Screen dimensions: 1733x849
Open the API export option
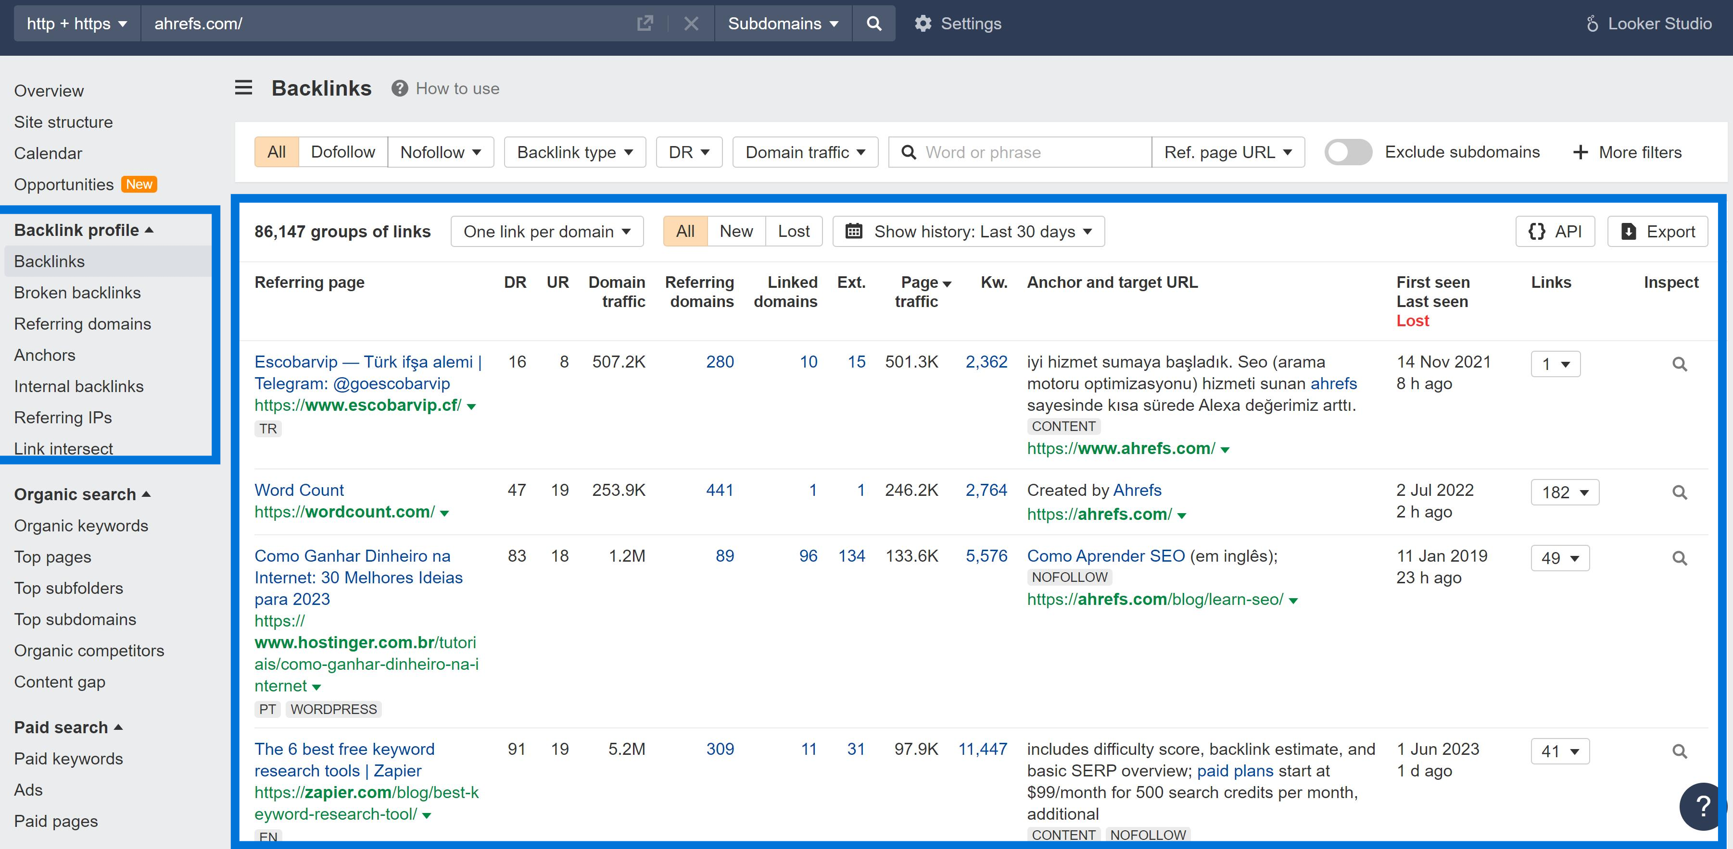[1555, 231]
